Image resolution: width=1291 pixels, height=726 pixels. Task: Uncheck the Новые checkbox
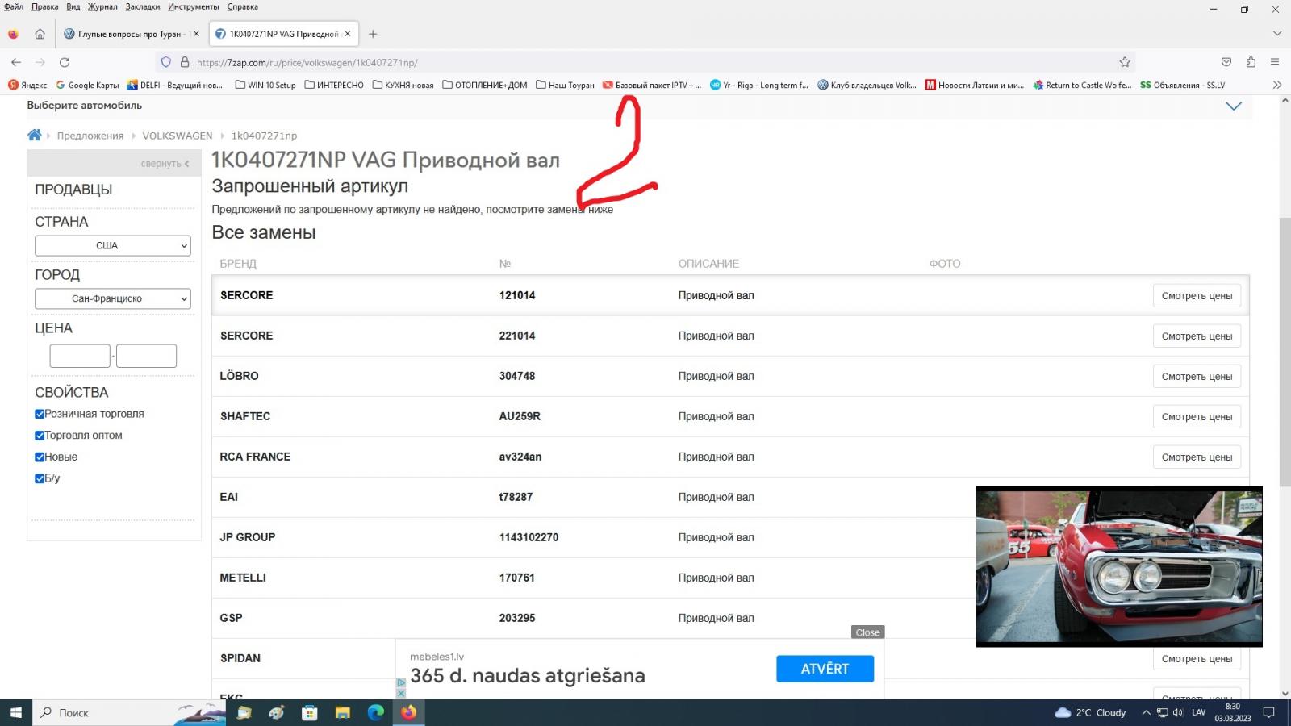coord(40,457)
